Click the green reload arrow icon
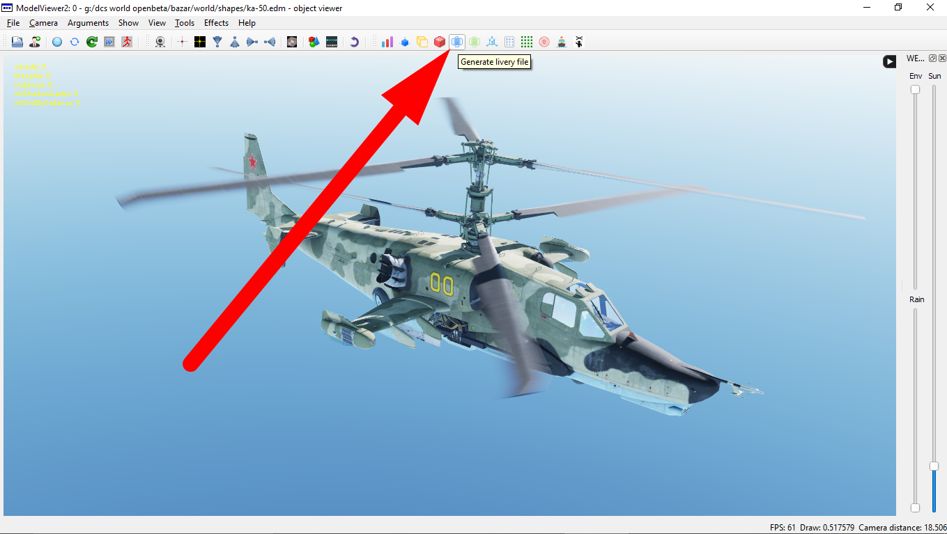The height and width of the screenshot is (534, 947). point(92,42)
